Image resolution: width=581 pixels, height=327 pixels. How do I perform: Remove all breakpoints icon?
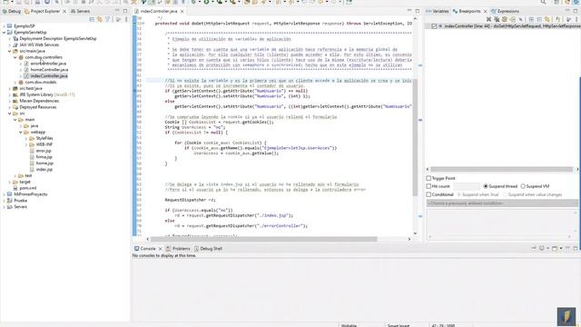point(497,19)
